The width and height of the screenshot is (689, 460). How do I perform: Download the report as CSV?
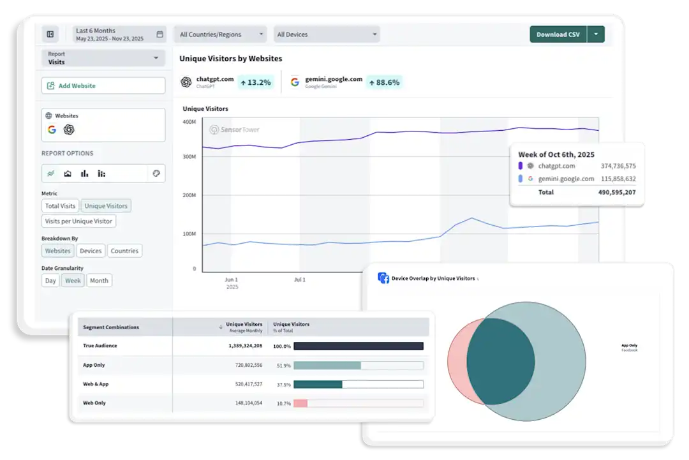(558, 34)
